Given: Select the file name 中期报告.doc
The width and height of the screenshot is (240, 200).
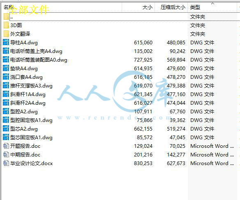Looking at the screenshot, I should 25,155.
